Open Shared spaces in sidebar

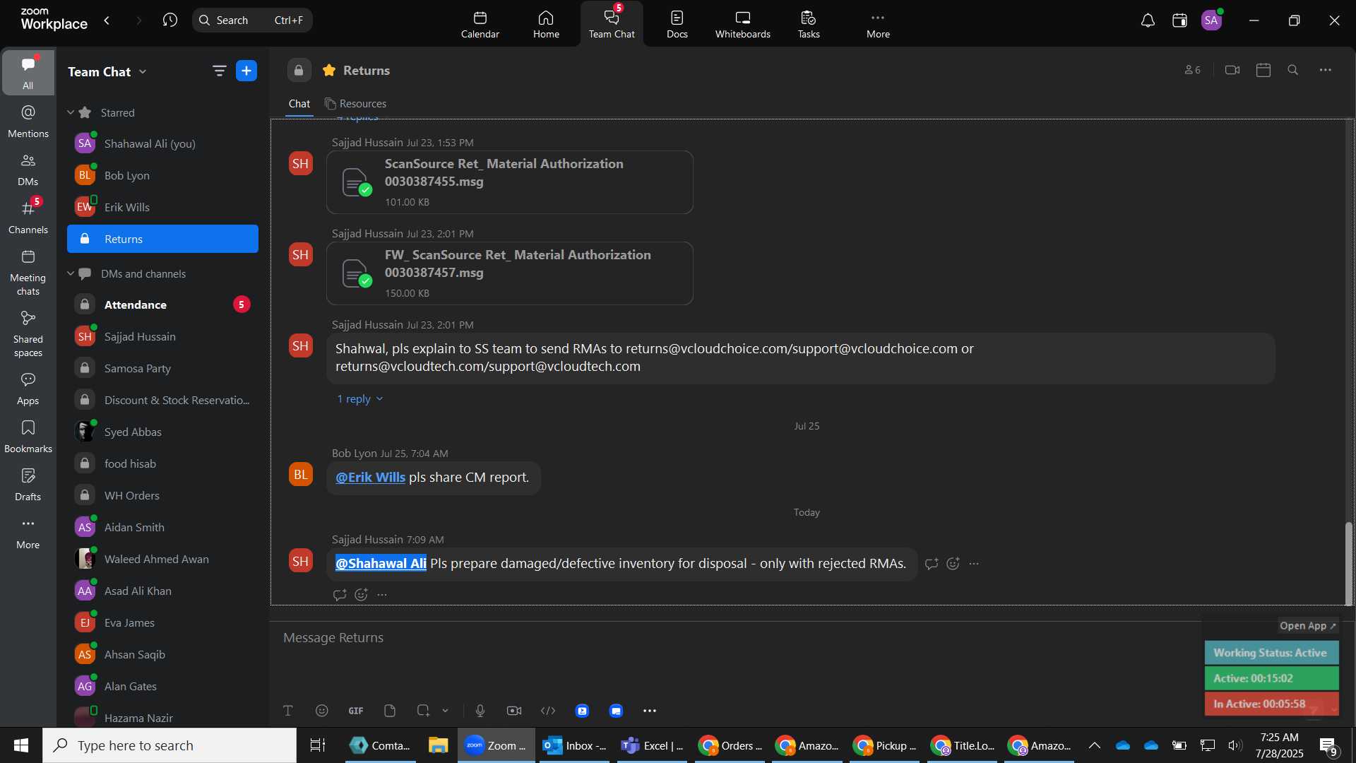28,334
